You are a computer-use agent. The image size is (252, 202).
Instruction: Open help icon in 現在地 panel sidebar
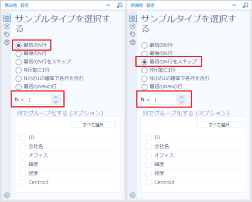[x=7, y=42]
